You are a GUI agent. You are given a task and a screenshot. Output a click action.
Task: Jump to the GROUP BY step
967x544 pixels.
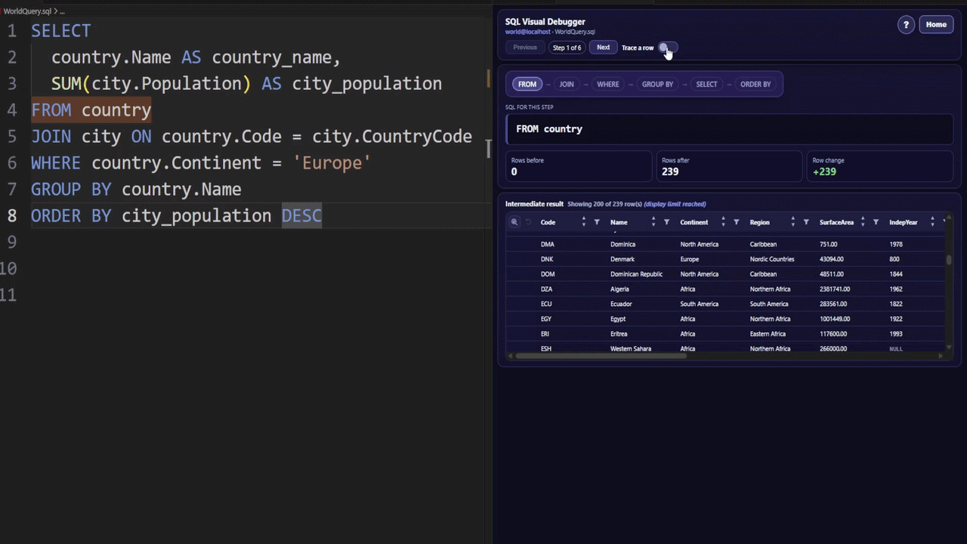(657, 84)
